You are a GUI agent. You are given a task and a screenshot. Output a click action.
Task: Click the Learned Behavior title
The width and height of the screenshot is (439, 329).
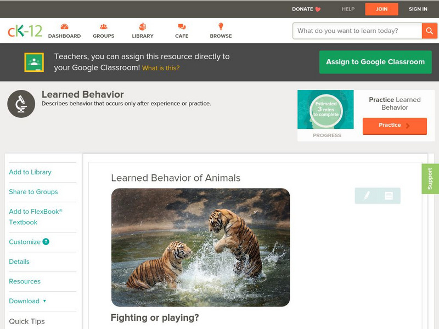(x=83, y=94)
